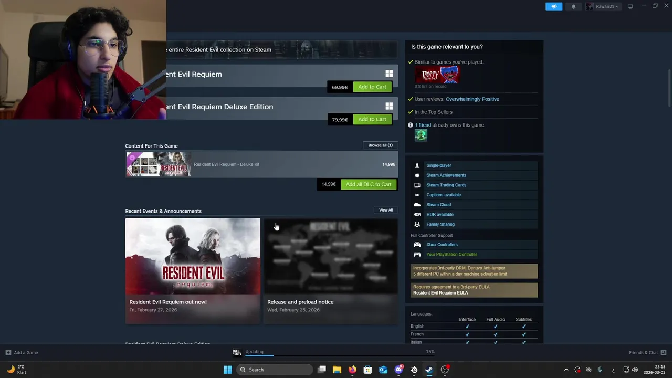Open the Captions available link
Screen dimensions: 672x378
[444, 195]
